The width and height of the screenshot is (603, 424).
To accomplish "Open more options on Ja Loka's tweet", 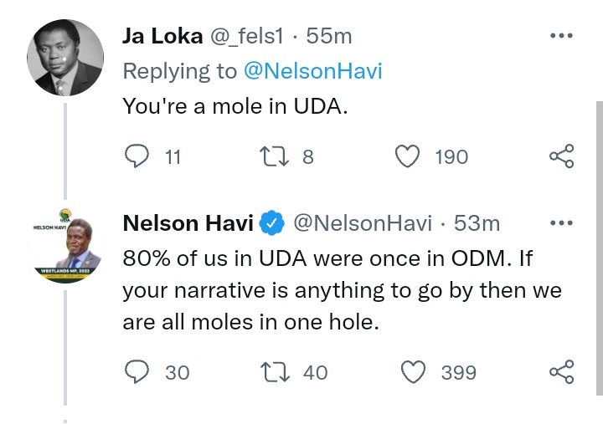I will [x=561, y=36].
